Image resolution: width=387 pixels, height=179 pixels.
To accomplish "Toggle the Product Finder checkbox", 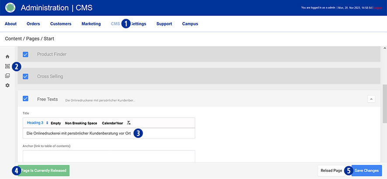I will point(25,55).
